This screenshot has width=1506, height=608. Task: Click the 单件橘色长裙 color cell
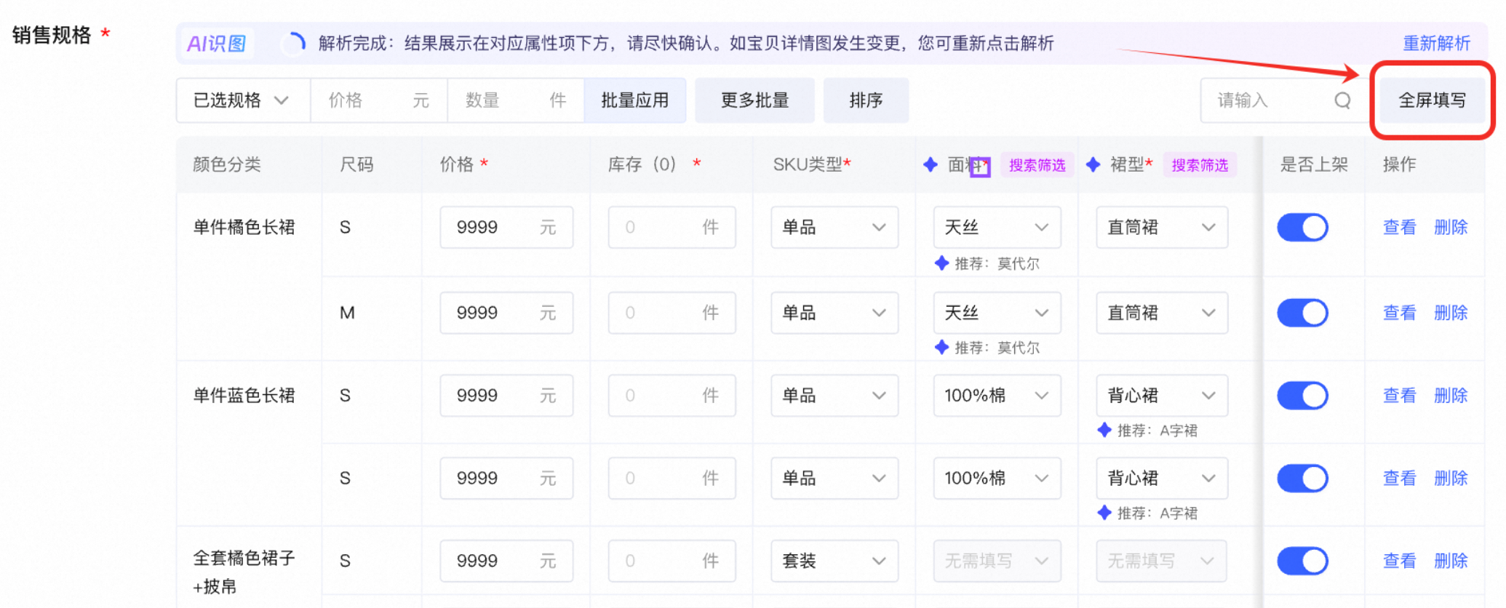point(244,228)
